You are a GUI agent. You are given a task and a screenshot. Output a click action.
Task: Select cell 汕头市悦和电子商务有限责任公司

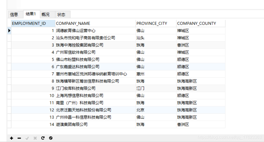pos(95,38)
